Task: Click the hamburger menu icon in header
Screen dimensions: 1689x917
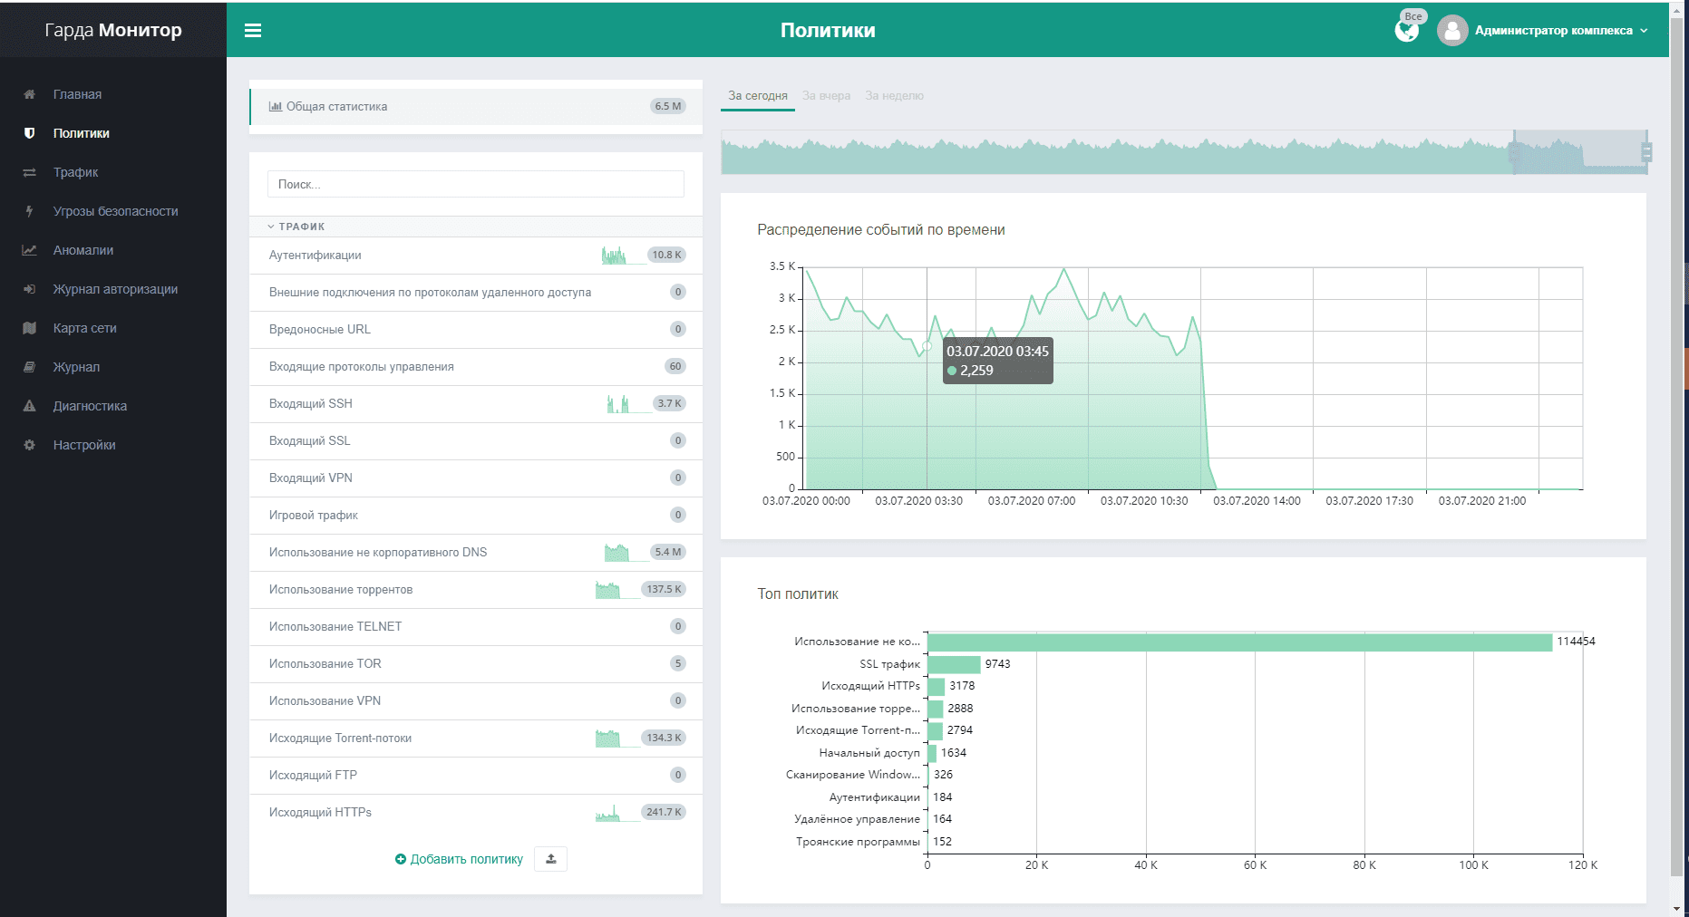Action: pos(253,31)
